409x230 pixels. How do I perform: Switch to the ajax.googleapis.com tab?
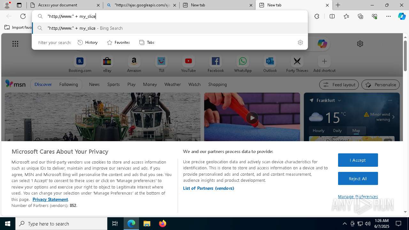tap(141, 5)
